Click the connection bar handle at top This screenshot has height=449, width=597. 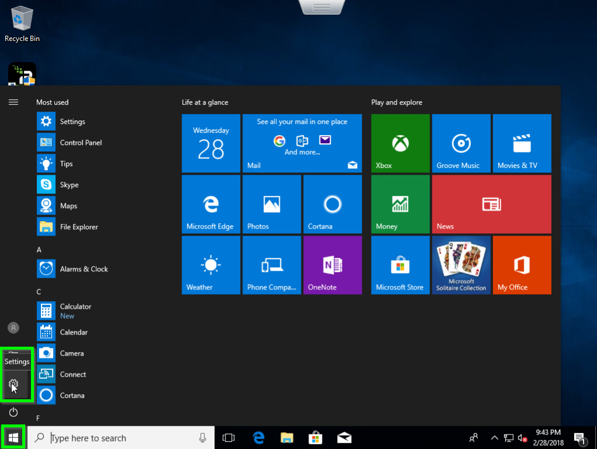pyautogui.click(x=322, y=7)
